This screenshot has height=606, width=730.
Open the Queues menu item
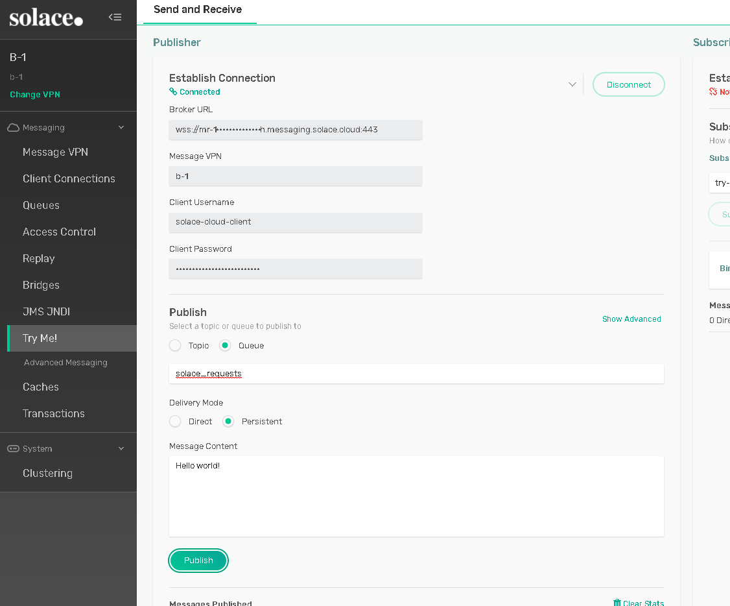[x=41, y=205]
